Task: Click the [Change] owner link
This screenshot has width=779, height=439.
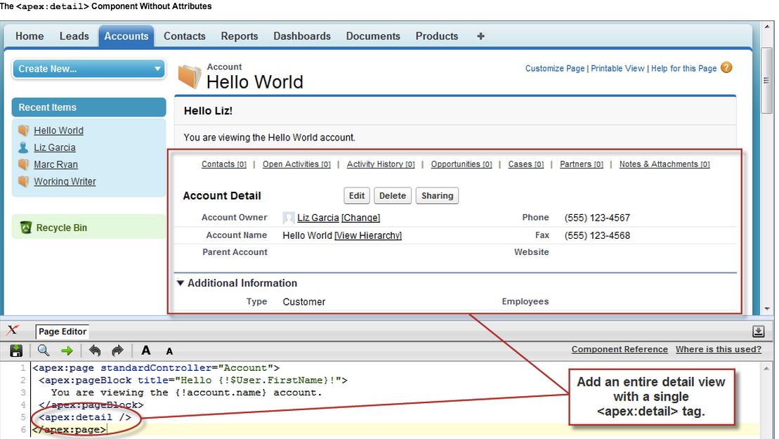Action: (360, 218)
